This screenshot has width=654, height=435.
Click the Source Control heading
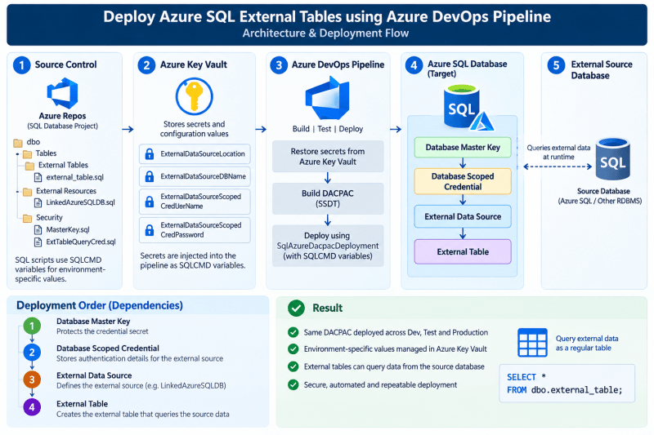coord(66,64)
